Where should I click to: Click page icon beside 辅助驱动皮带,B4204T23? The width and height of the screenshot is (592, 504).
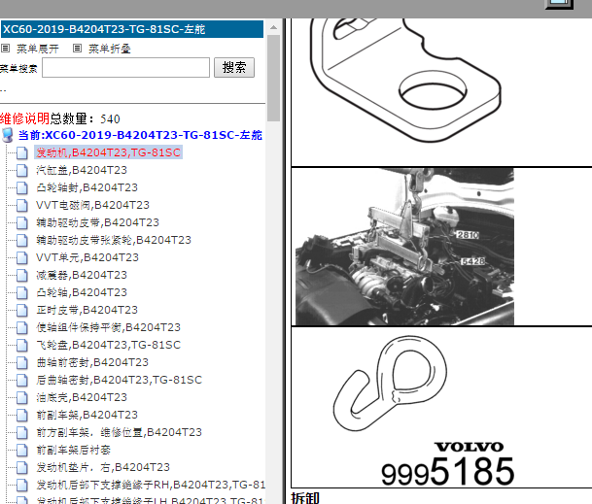(22, 222)
